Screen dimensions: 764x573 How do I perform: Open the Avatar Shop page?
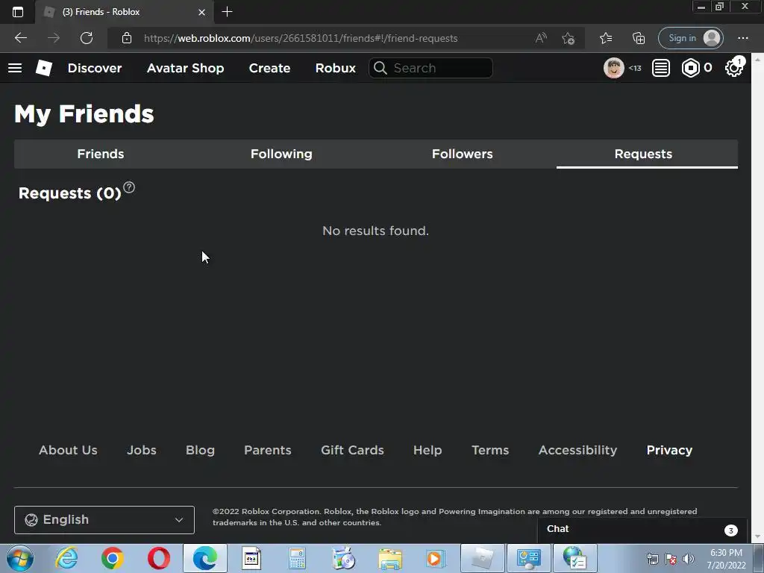point(185,68)
